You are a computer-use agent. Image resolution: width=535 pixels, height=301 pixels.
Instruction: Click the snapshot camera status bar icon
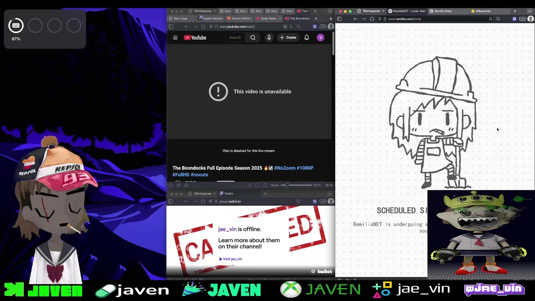tap(250, 185)
